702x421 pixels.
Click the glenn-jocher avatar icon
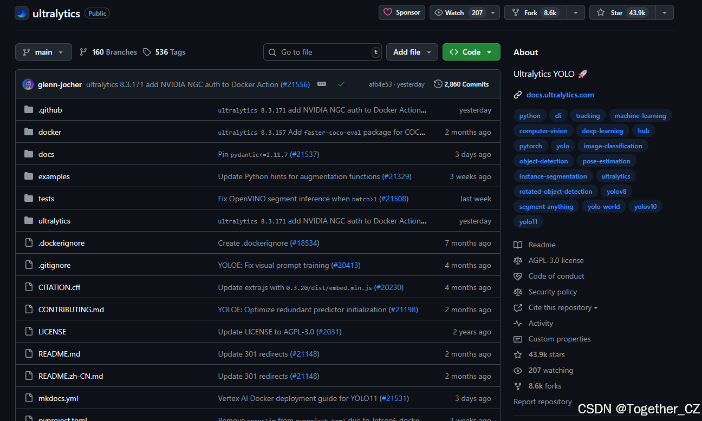pyautogui.click(x=28, y=84)
